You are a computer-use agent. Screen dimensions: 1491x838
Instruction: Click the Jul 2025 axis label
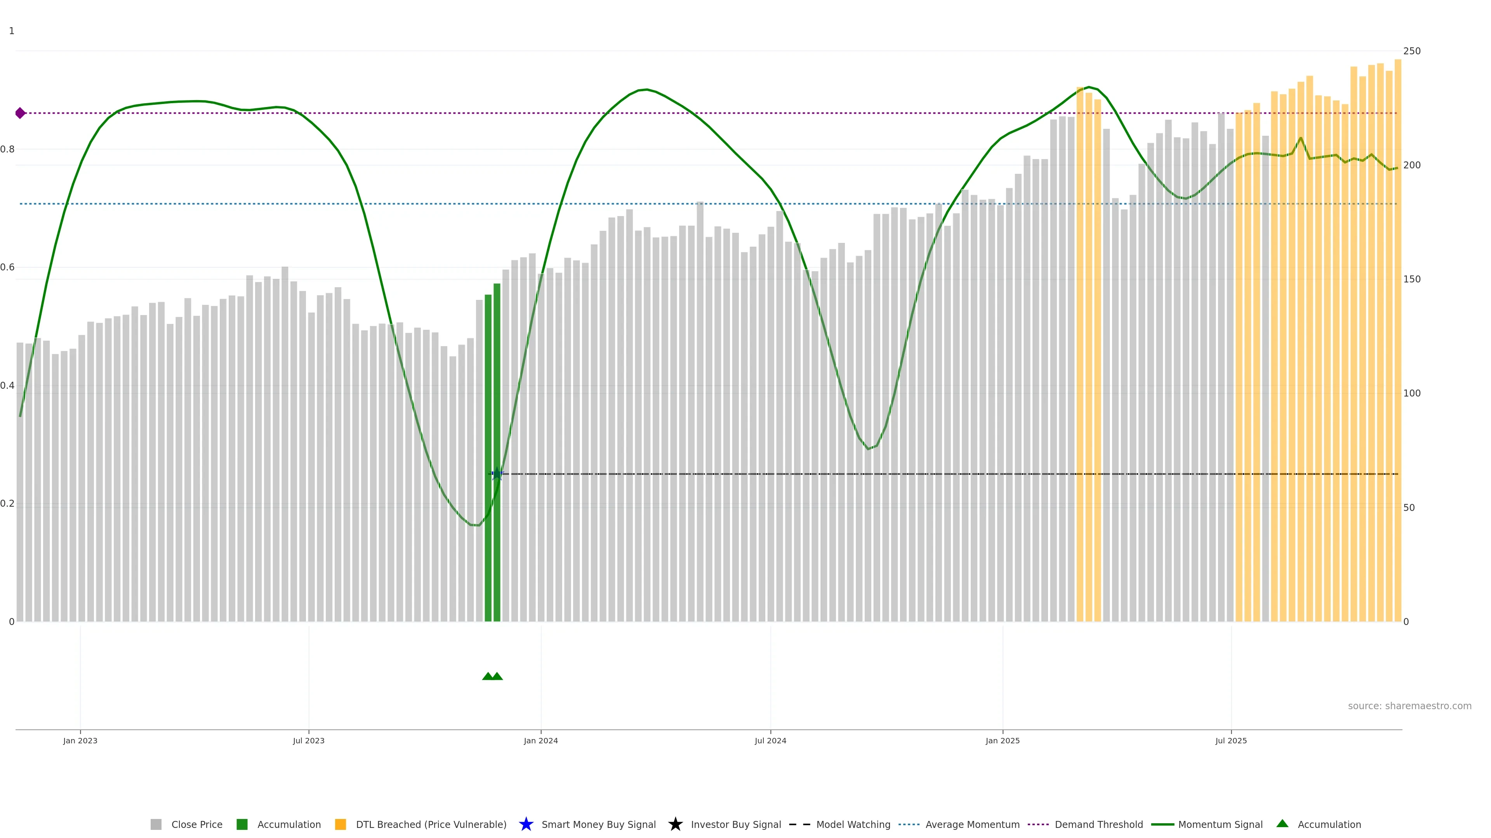click(x=1230, y=740)
